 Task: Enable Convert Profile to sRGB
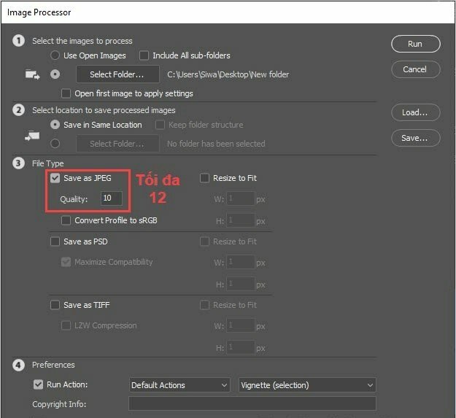66,220
